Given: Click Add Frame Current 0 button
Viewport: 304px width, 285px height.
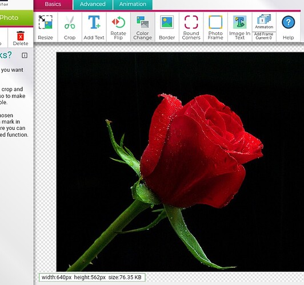Looking at the screenshot, I should (264, 36).
